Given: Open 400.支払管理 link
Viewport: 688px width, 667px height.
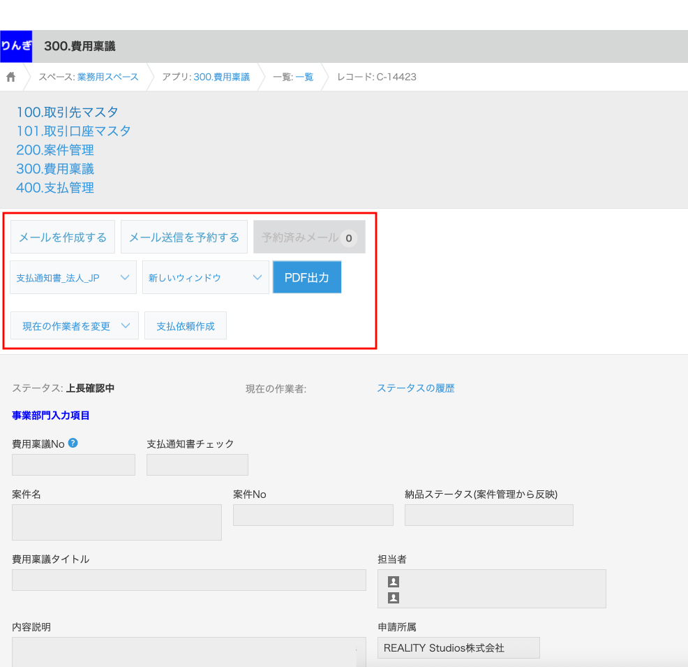Looking at the screenshot, I should pyautogui.click(x=55, y=187).
